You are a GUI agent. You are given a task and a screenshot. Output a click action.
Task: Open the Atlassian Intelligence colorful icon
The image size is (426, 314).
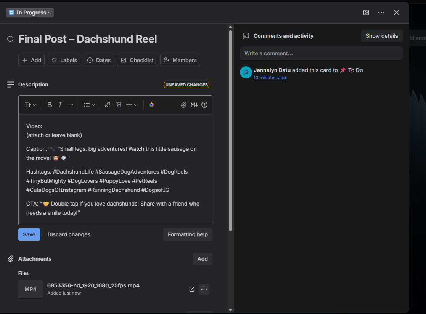click(151, 105)
